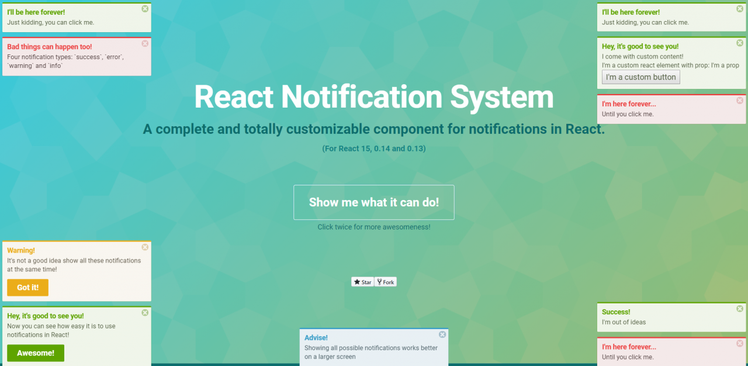Screen dimensions: 748x366
Task: Click the 'Four notification types' message text
Action: tap(65, 61)
